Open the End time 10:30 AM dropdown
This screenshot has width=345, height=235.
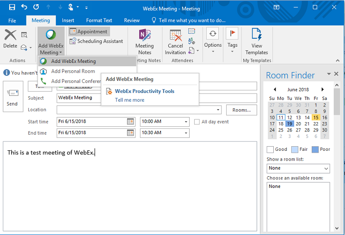[x=186, y=133]
